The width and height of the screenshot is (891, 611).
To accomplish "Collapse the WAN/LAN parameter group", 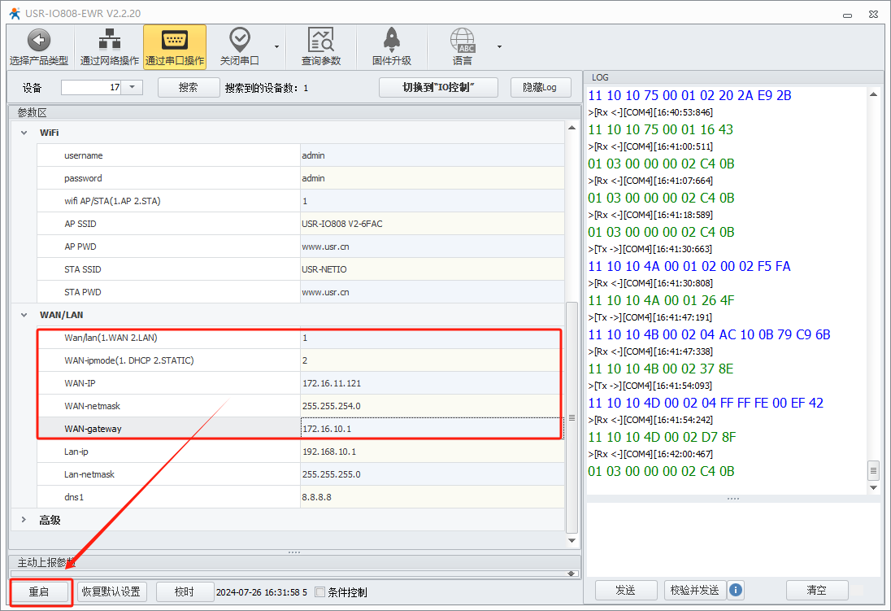I will [24, 315].
